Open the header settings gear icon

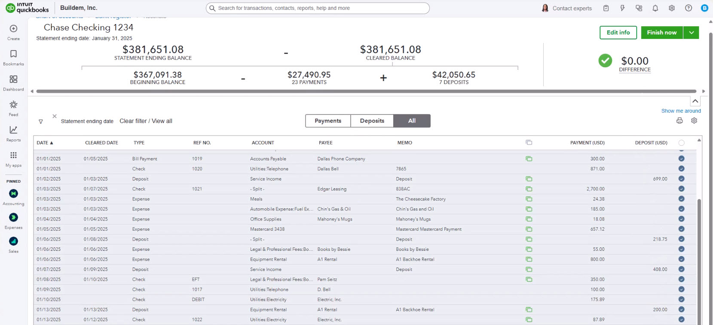pos(672,8)
